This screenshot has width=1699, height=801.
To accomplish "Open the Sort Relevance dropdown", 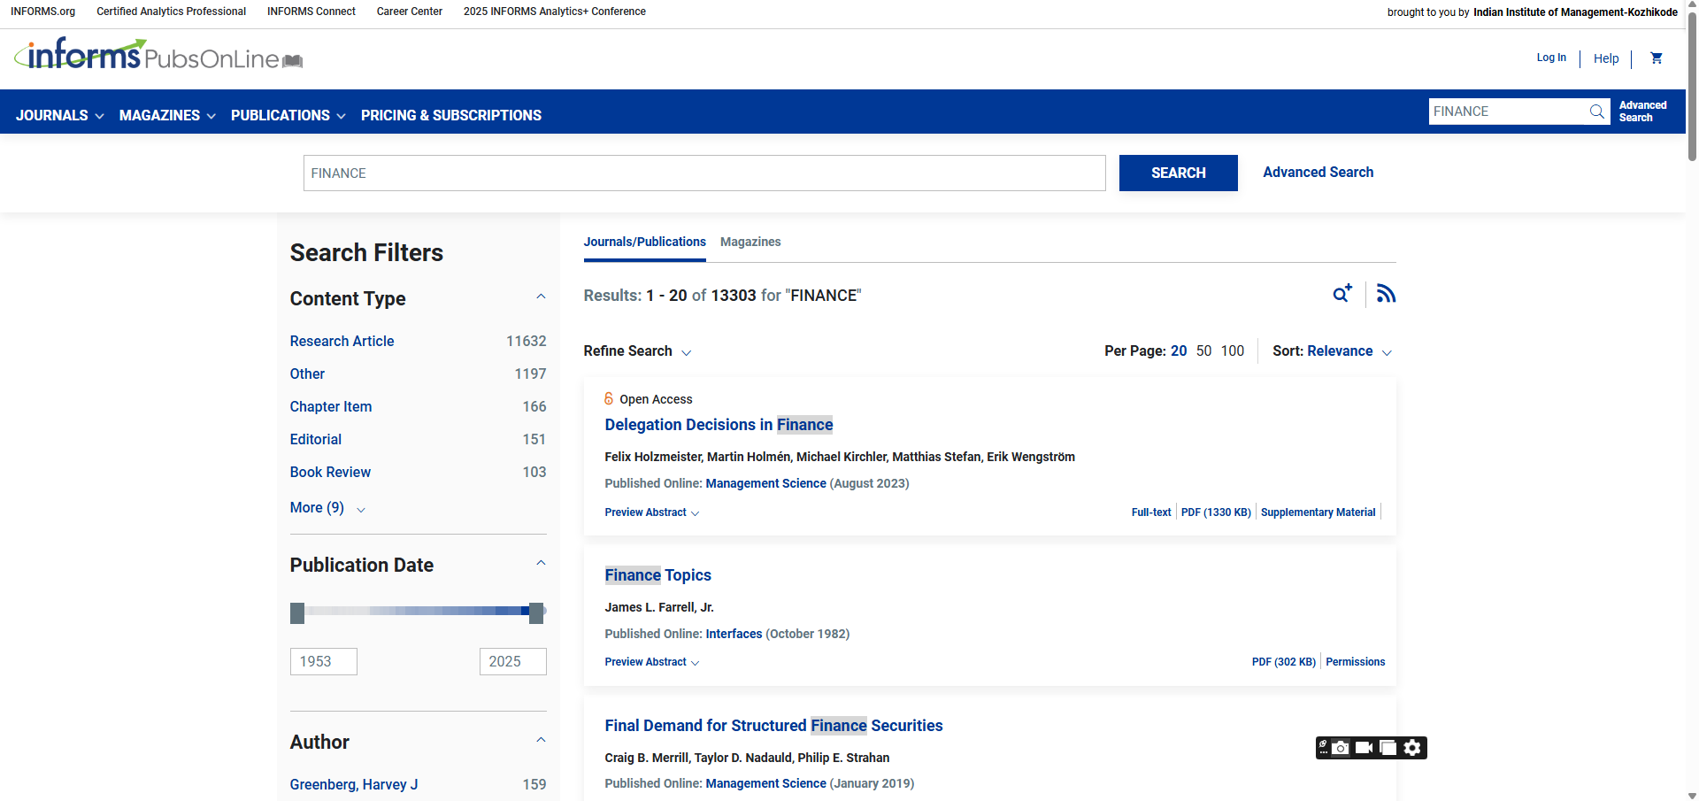I will click(x=1349, y=351).
